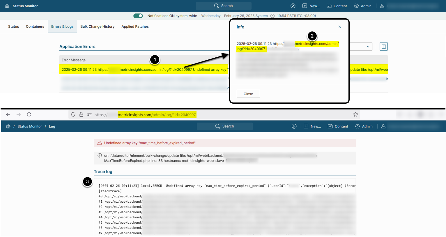Open the Containers tab

coord(35,26)
